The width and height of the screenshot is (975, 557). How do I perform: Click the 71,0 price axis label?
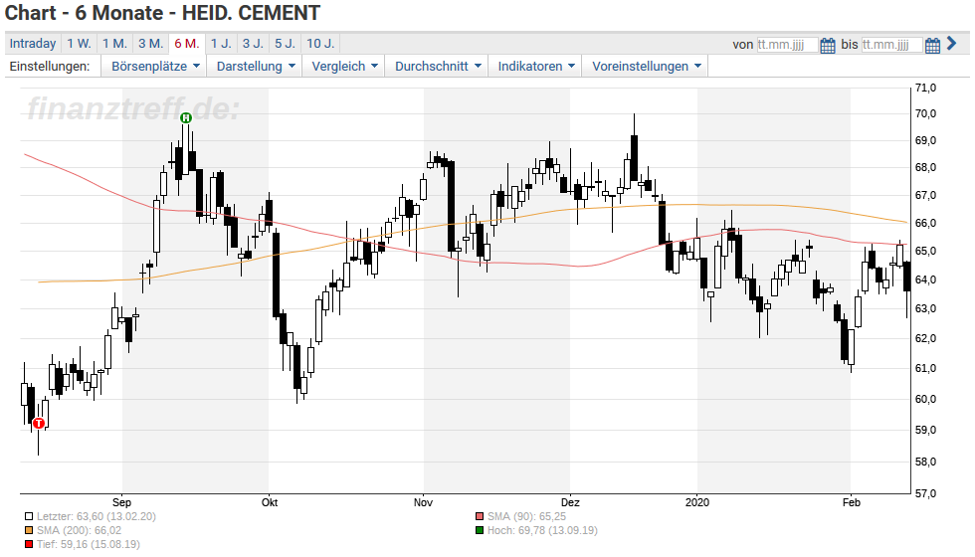point(925,89)
